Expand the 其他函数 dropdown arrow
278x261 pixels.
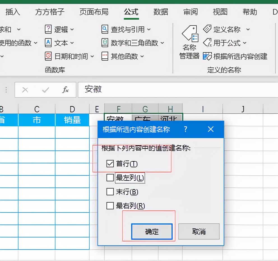tap(142, 56)
